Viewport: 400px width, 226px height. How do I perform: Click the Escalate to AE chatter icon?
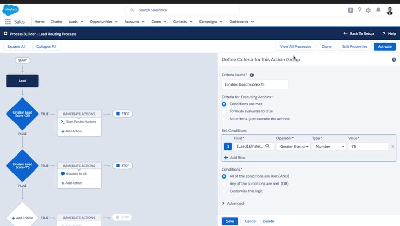(63, 174)
